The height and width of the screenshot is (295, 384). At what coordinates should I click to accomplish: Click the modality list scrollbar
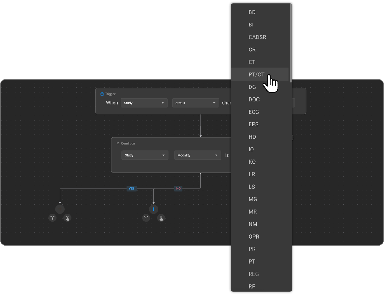point(291,43)
